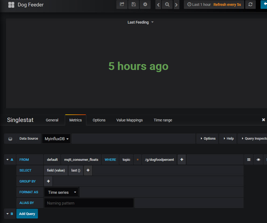Open the FORMAT AS Time series dropdown
The width and height of the screenshot is (267, 223).
click(61, 192)
